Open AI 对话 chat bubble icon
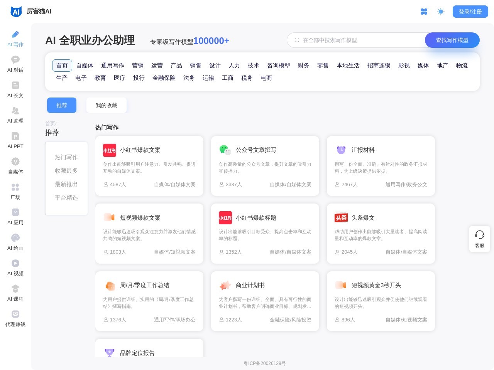Image resolution: width=494 pixels, height=370 pixels. 15,60
